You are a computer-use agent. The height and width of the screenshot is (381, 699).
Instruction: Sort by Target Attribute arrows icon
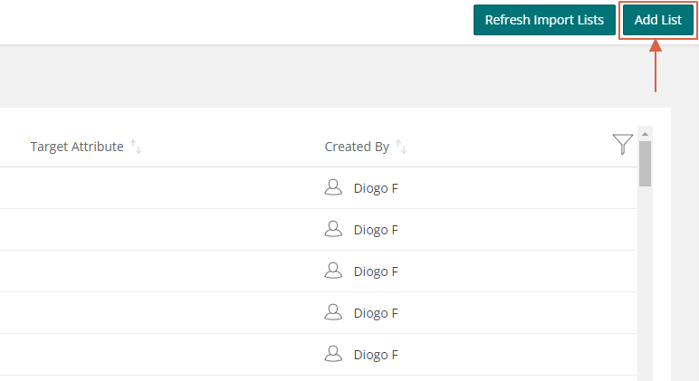point(136,147)
